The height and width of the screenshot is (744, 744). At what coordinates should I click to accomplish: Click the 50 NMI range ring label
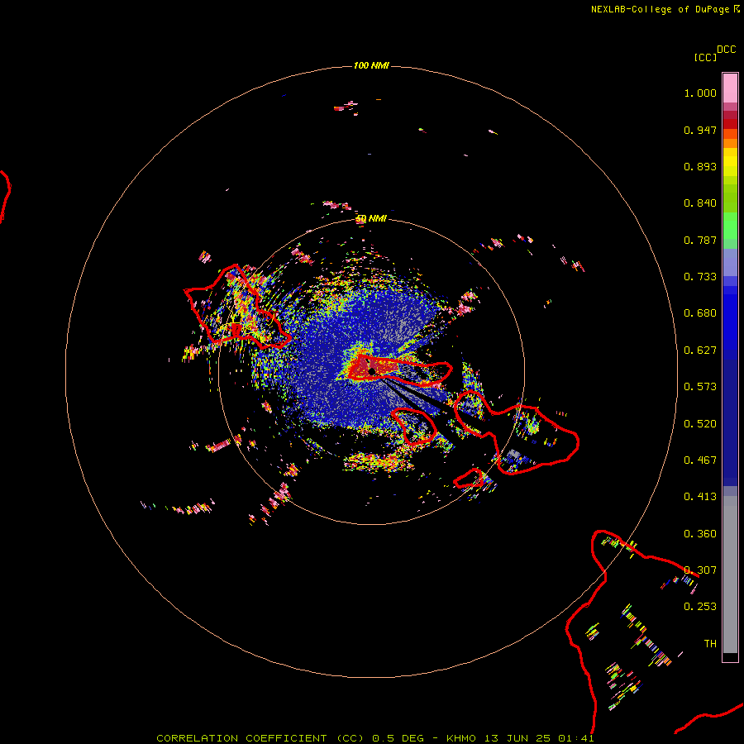pyautogui.click(x=371, y=218)
